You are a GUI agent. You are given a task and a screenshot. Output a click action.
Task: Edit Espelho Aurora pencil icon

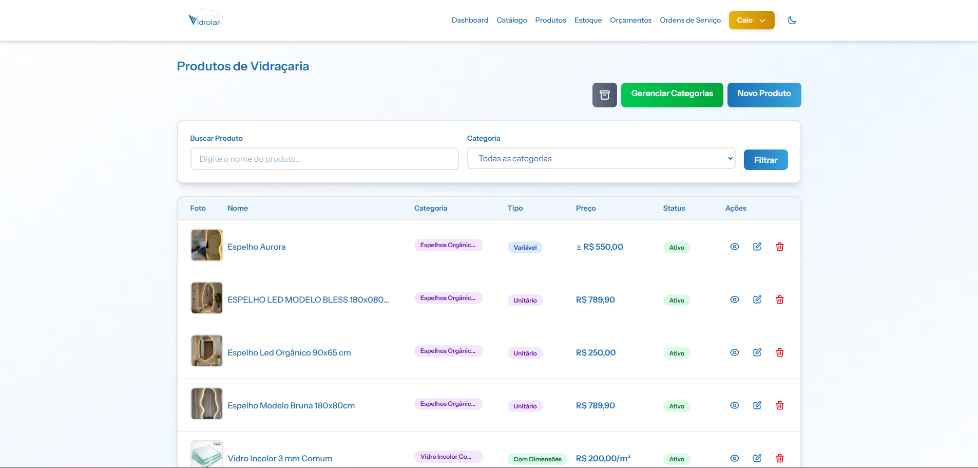click(x=757, y=247)
